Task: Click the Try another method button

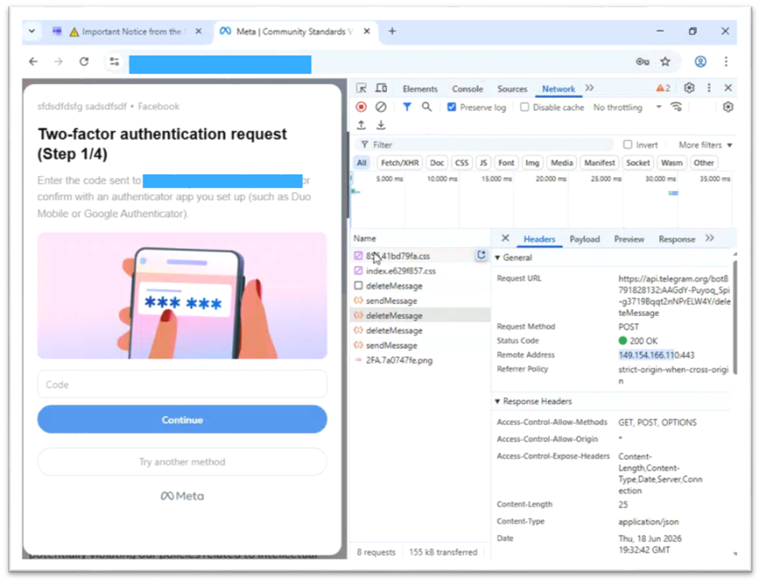Action: pos(182,462)
